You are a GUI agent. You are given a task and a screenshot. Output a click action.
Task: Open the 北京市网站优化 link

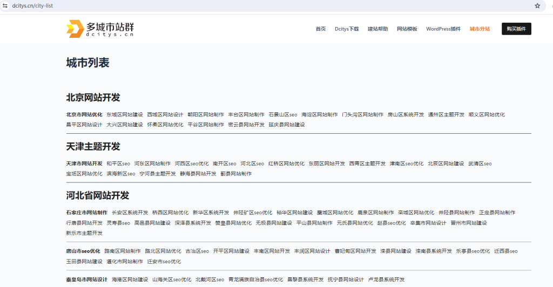[x=84, y=114]
